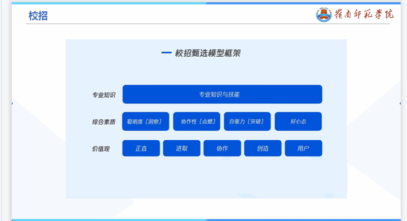The width and height of the screenshot is (407, 221).
Task: Select the 专业知识 row label
Action: coord(104,95)
